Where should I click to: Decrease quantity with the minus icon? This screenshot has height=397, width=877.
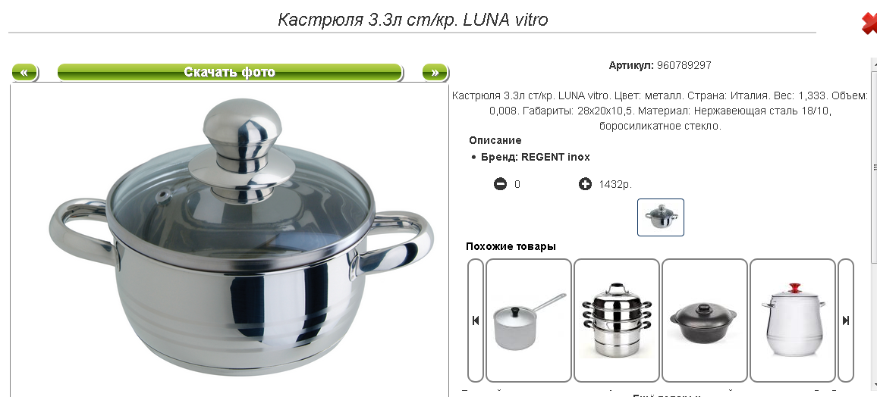[x=500, y=183]
